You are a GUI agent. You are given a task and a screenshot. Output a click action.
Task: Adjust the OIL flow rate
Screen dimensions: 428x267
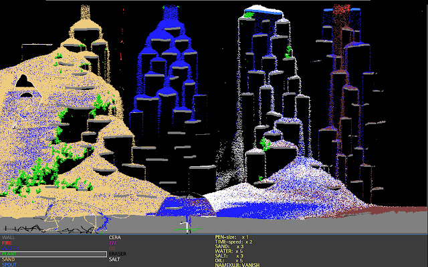pos(228,260)
